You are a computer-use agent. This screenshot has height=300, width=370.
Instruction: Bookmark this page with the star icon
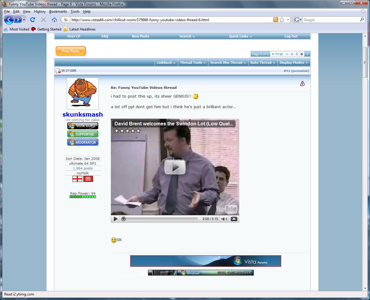coord(282,20)
